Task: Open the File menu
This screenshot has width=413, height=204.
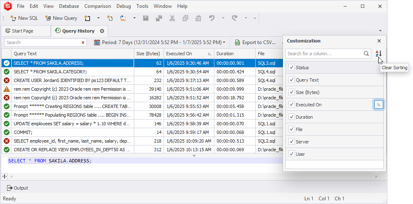Action: pos(21,6)
